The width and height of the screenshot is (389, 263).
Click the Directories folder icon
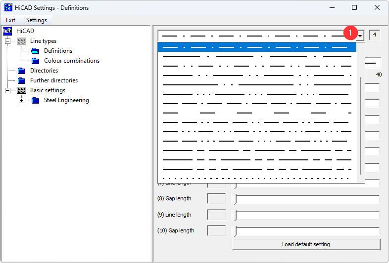click(x=22, y=71)
